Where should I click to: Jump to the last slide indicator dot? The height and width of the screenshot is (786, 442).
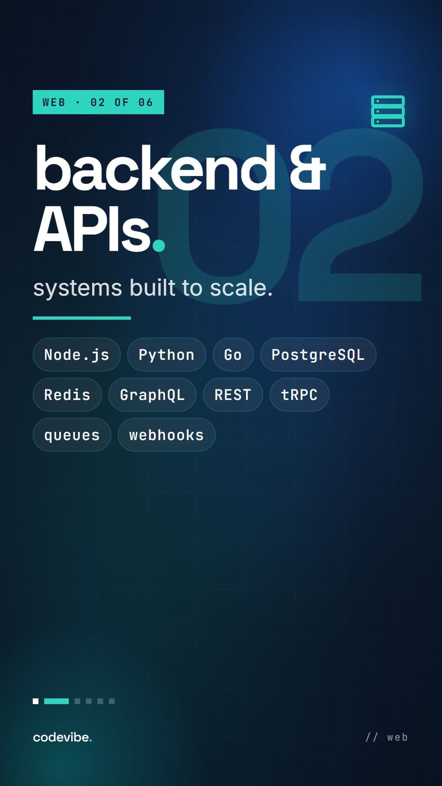click(112, 701)
